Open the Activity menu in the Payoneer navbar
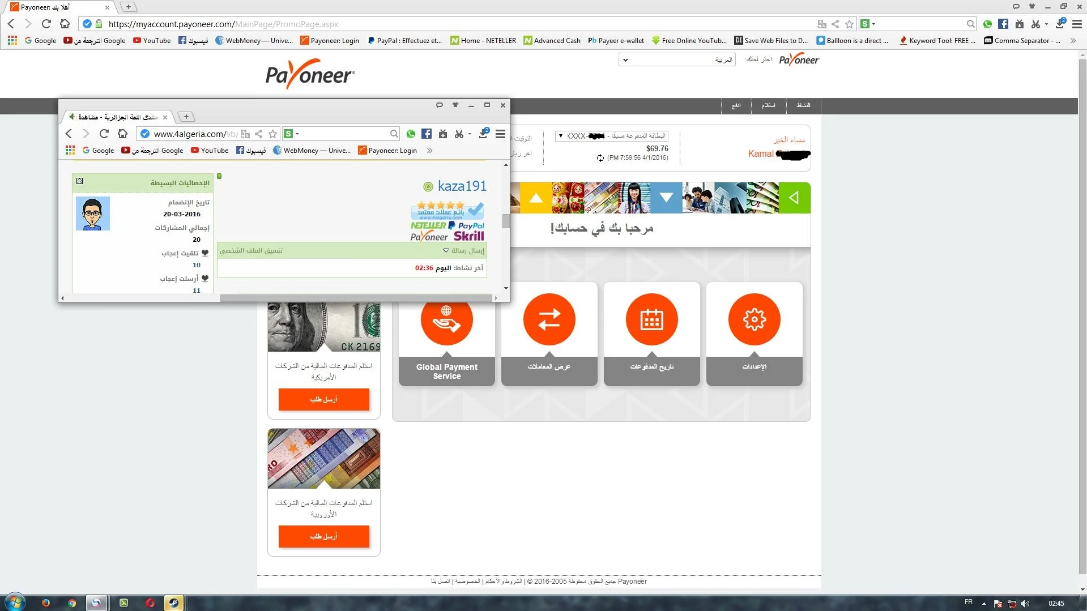Viewport: 1087px width, 611px height. point(803,105)
